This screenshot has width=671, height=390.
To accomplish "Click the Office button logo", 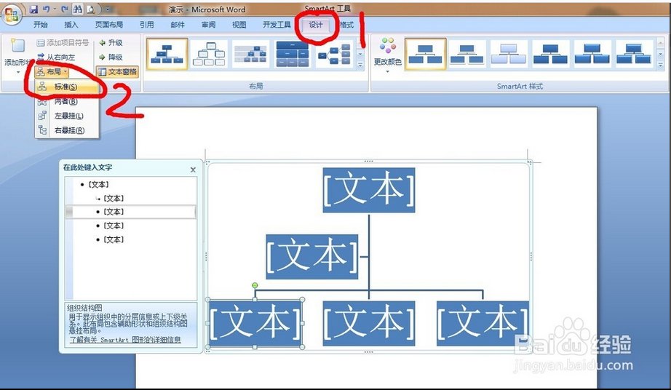I will [x=12, y=16].
